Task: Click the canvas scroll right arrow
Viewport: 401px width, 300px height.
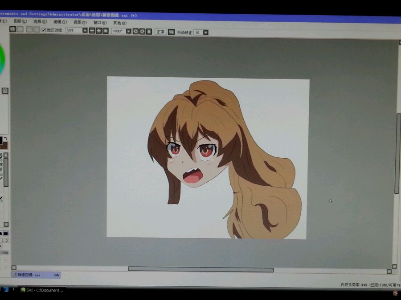Action: tap(389, 272)
